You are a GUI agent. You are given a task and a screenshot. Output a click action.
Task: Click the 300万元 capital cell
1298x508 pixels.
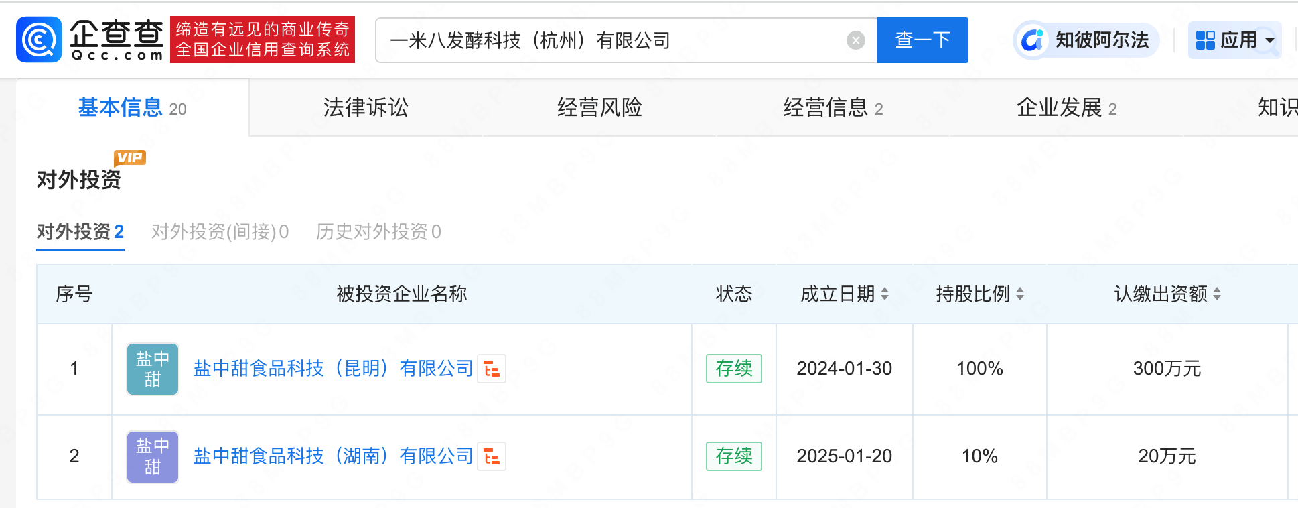point(1167,369)
